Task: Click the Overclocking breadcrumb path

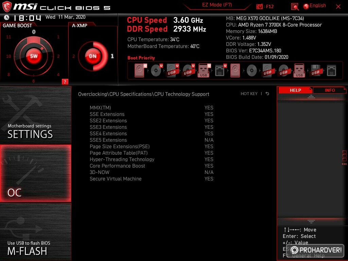Action: (x=144, y=94)
